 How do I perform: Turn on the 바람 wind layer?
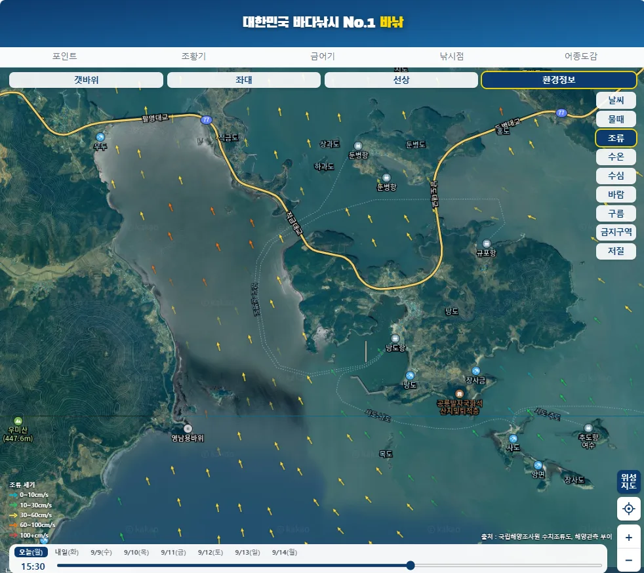click(616, 195)
